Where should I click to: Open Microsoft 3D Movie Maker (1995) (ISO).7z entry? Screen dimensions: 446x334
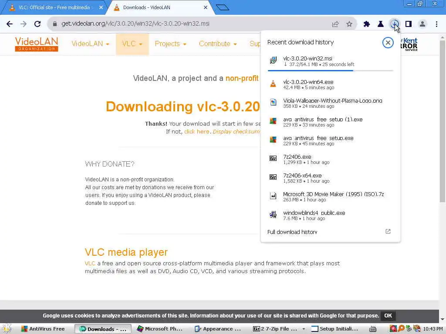point(330,197)
